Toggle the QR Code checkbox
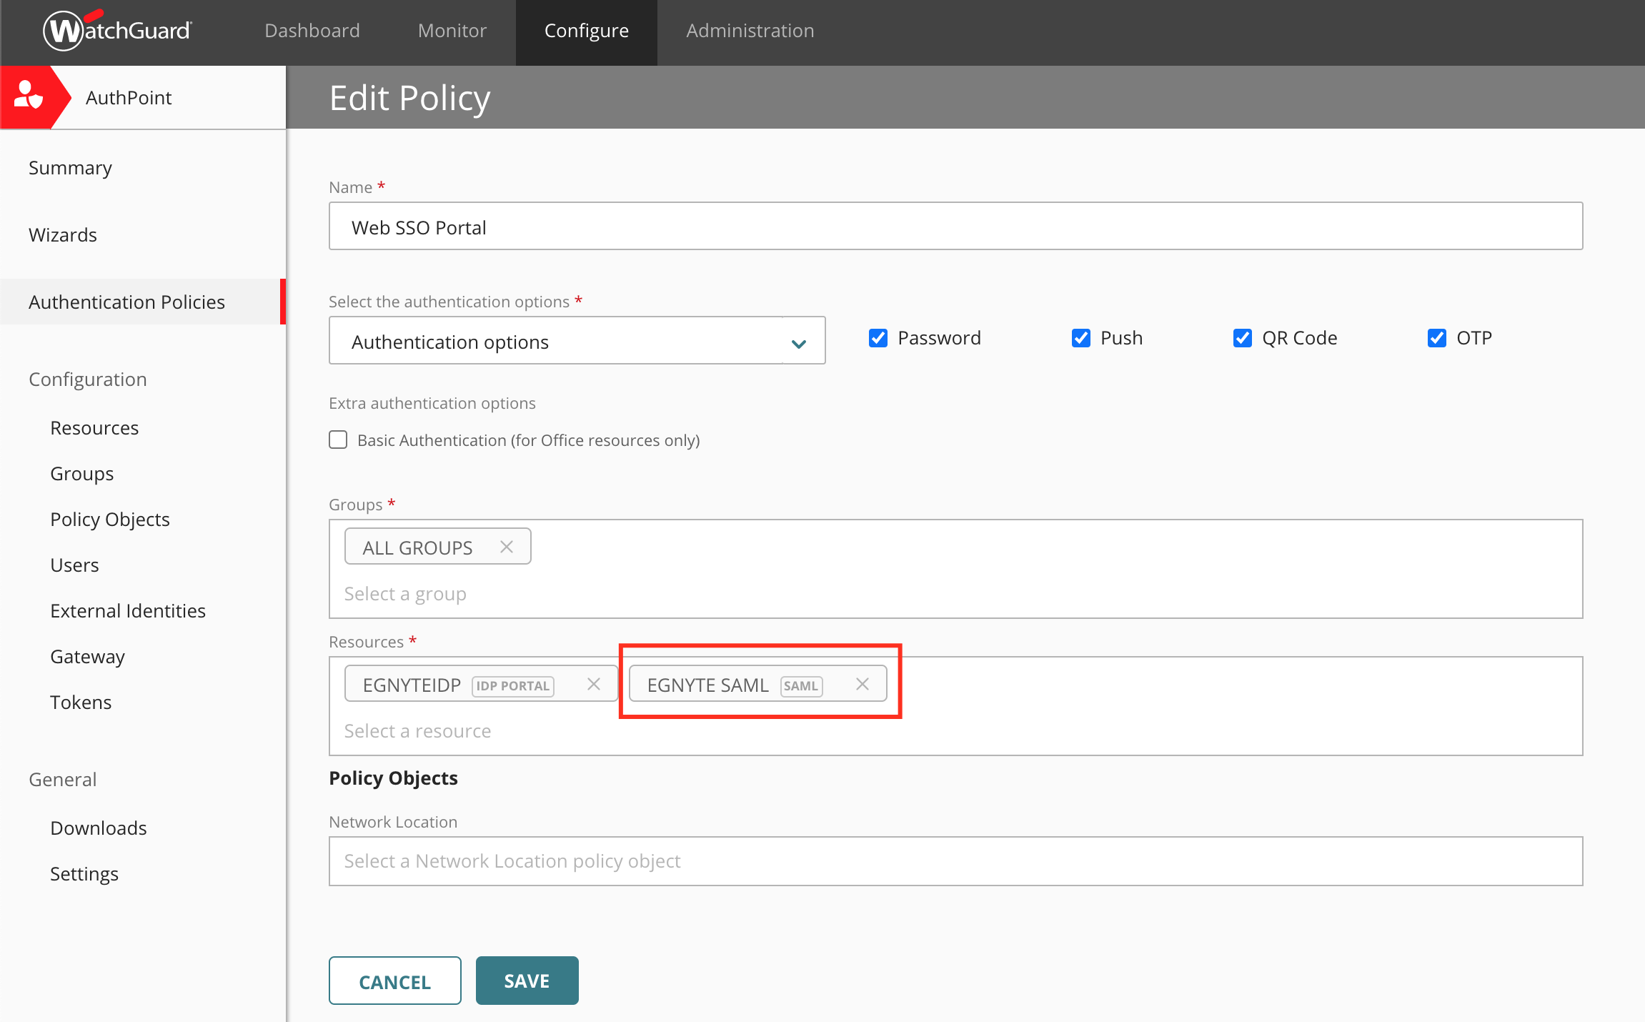The width and height of the screenshot is (1645, 1022). click(1243, 338)
